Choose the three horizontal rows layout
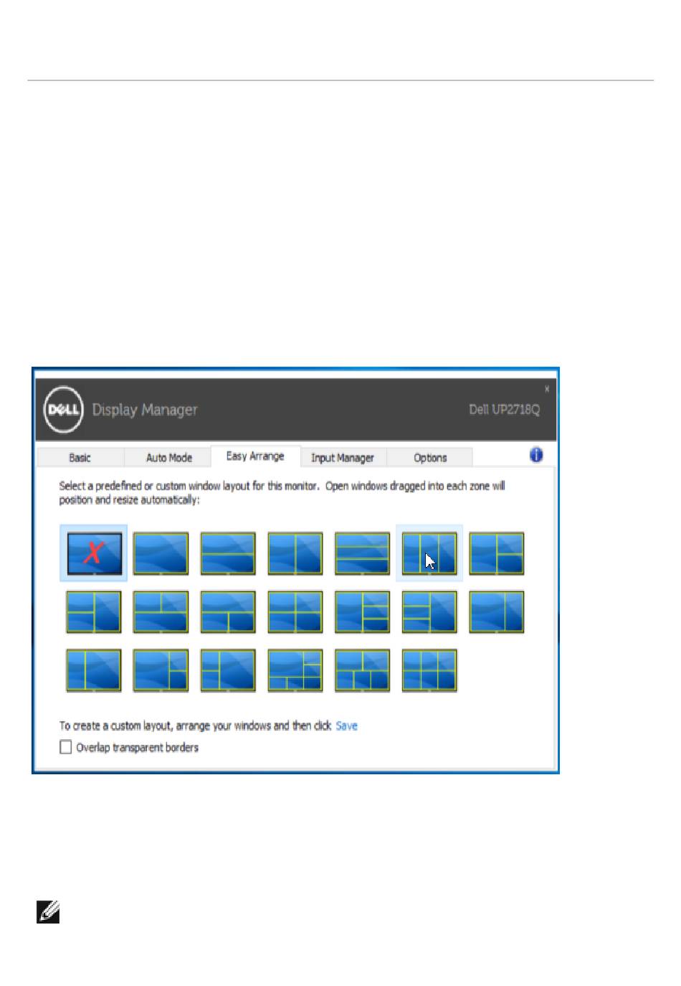This screenshot has width=681, height=986. coord(362,553)
